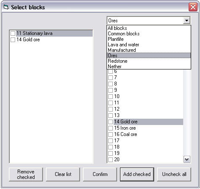Choose Manufactured from the category list
The image size is (200, 189).
pyautogui.click(x=149, y=50)
